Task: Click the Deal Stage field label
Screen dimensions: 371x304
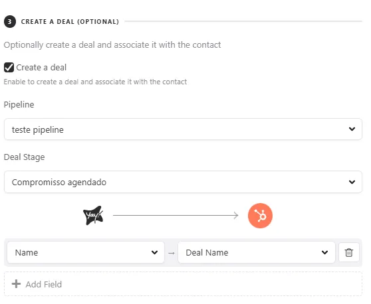Action: click(x=24, y=157)
